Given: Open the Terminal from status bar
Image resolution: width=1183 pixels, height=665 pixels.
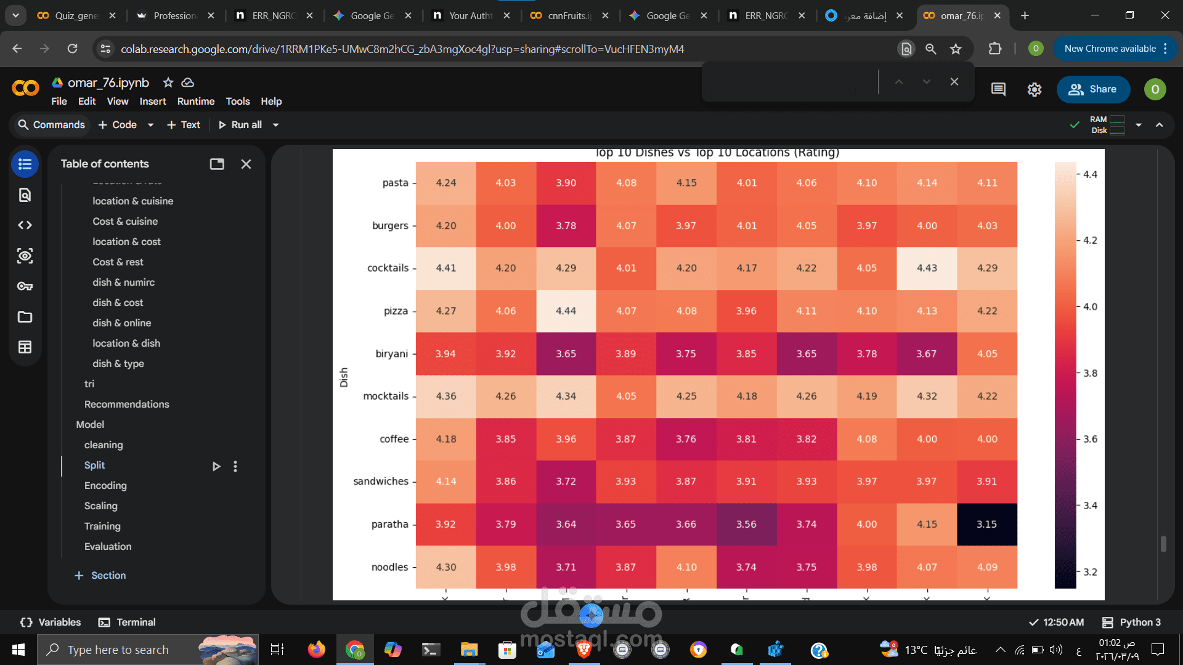Looking at the screenshot, I should coord(127,623).
